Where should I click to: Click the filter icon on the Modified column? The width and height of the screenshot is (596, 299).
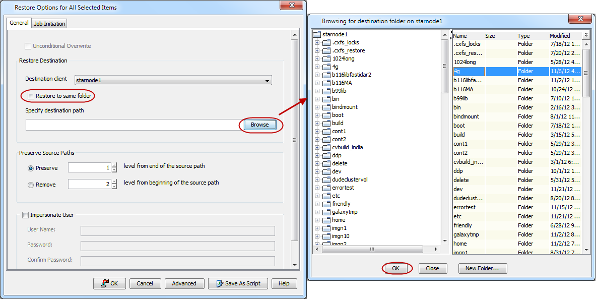[x=585, y=35]
